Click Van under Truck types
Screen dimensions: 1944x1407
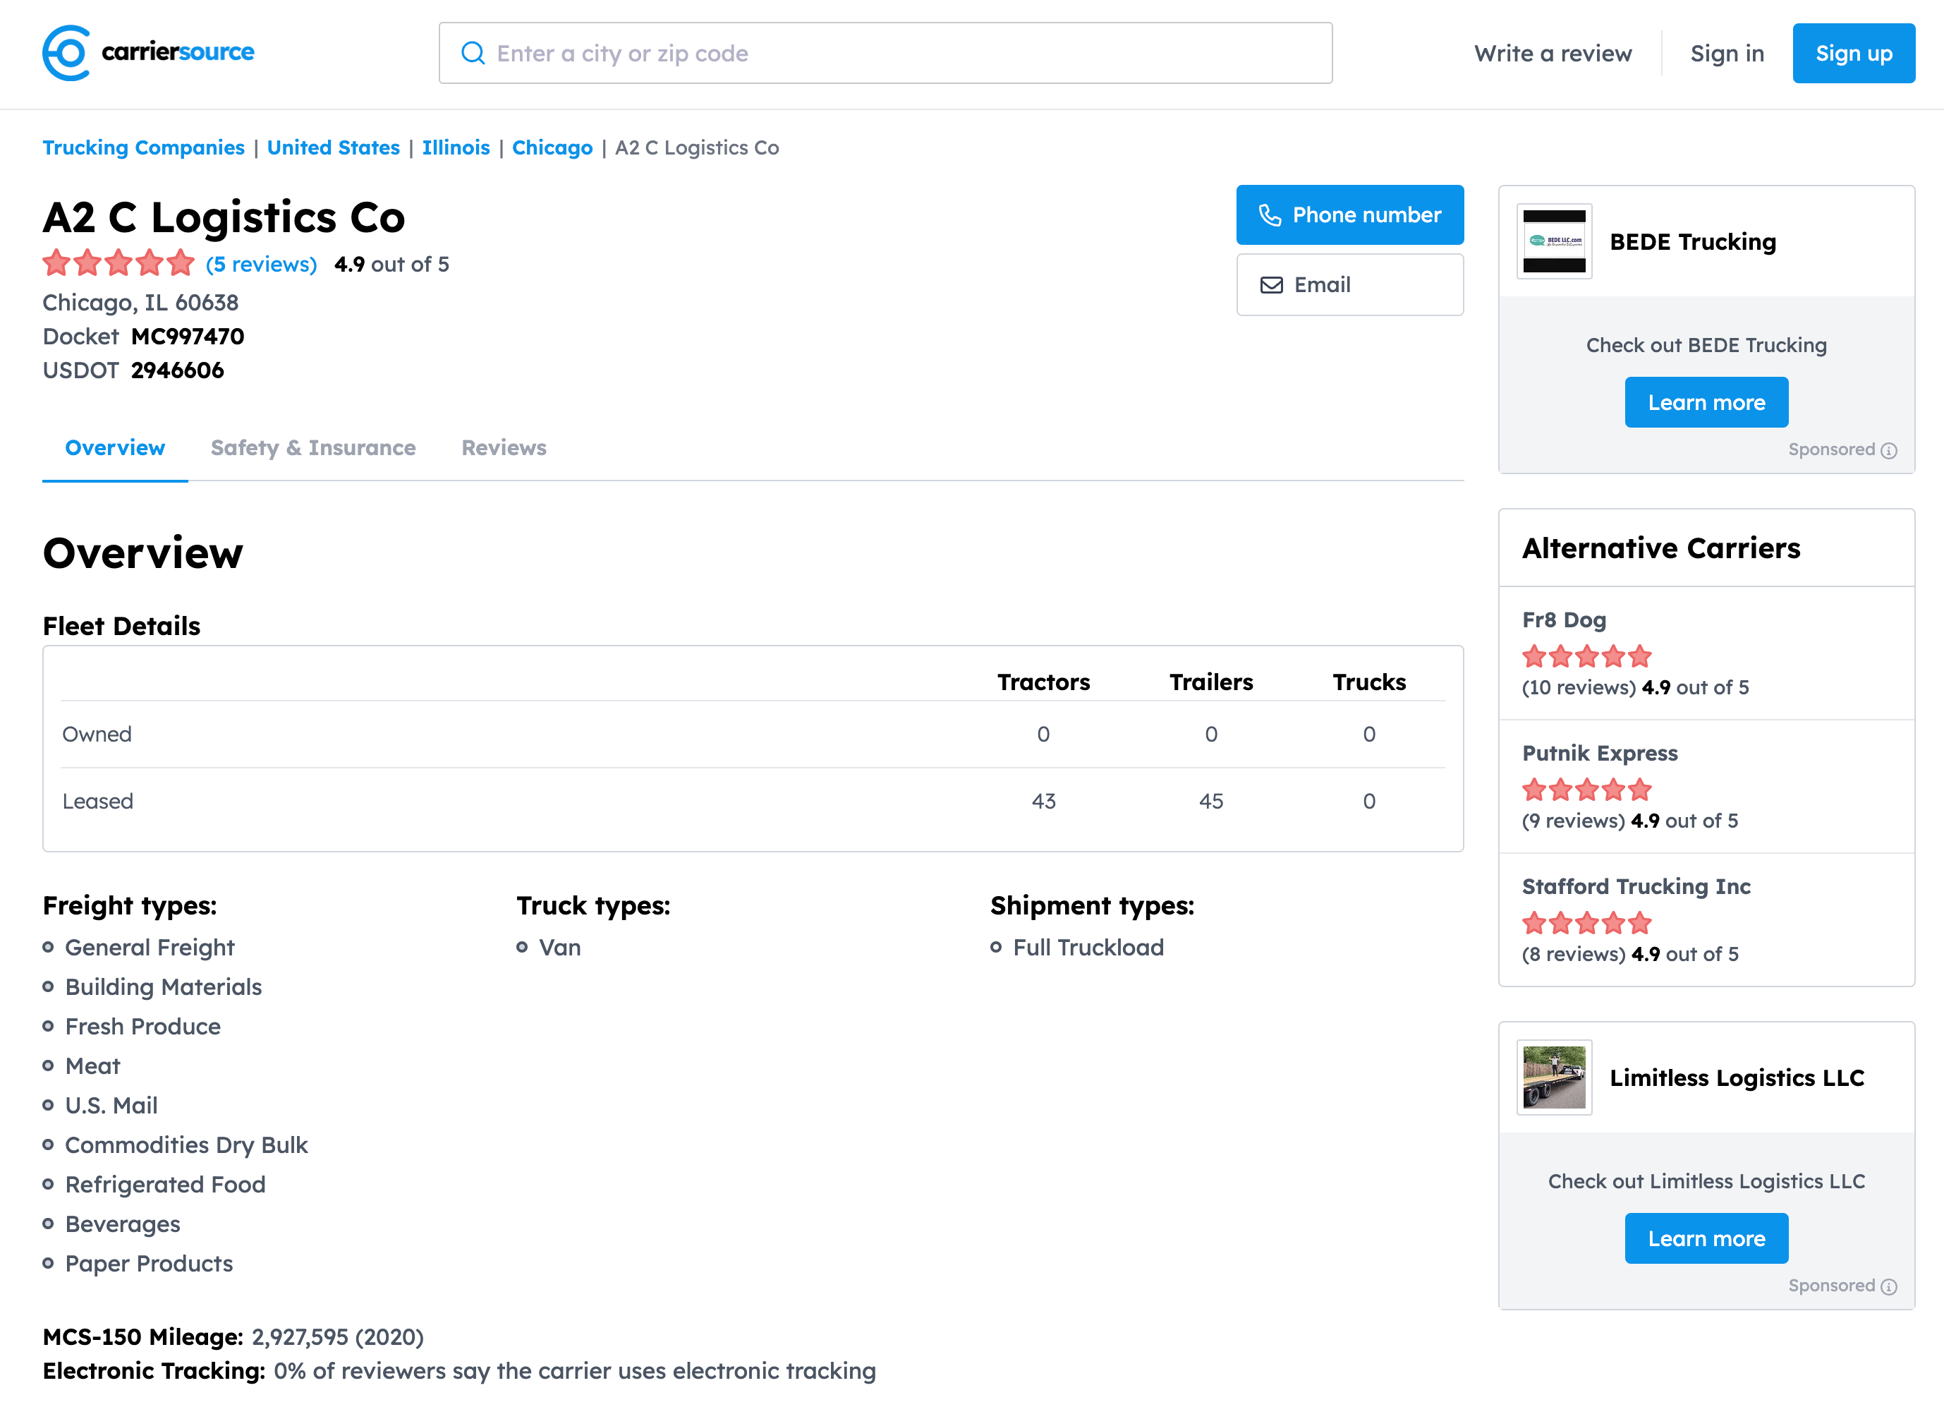(560, 948)
